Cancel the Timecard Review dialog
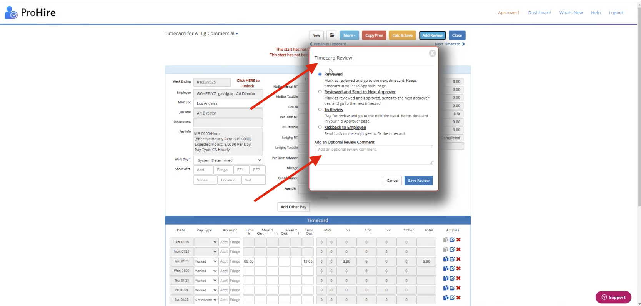Image resolution: width=641 pixels, height=306 pixels. tap(392, 180)
